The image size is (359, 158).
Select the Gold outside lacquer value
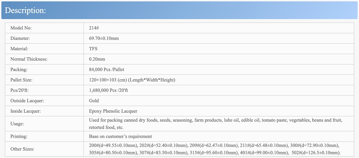coord(94,101)
